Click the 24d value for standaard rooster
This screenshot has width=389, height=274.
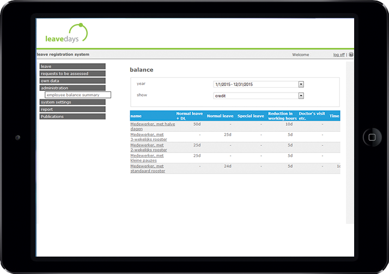pyautogui.click(x=228, y=166)
